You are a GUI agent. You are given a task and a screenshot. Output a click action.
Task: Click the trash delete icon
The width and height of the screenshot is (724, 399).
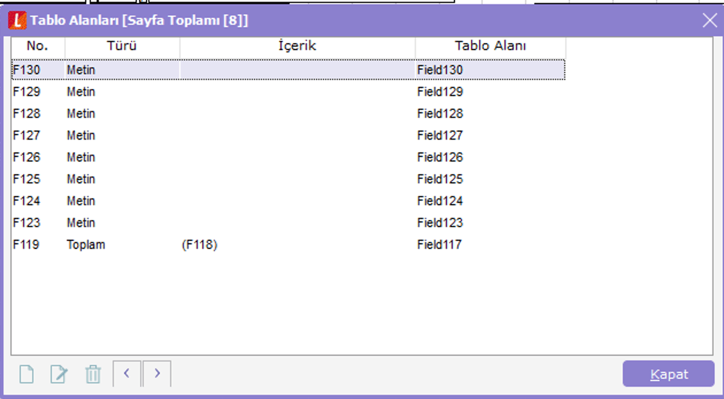[x=93, y=375]
